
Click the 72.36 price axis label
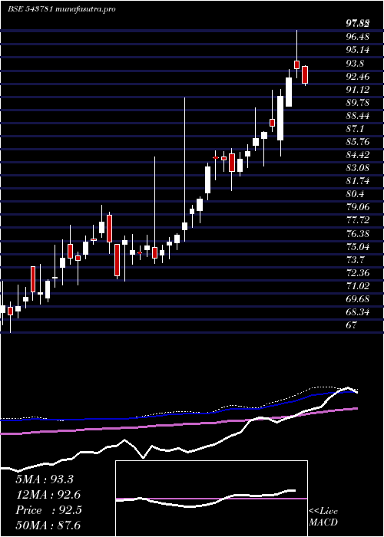pos(358,273)
